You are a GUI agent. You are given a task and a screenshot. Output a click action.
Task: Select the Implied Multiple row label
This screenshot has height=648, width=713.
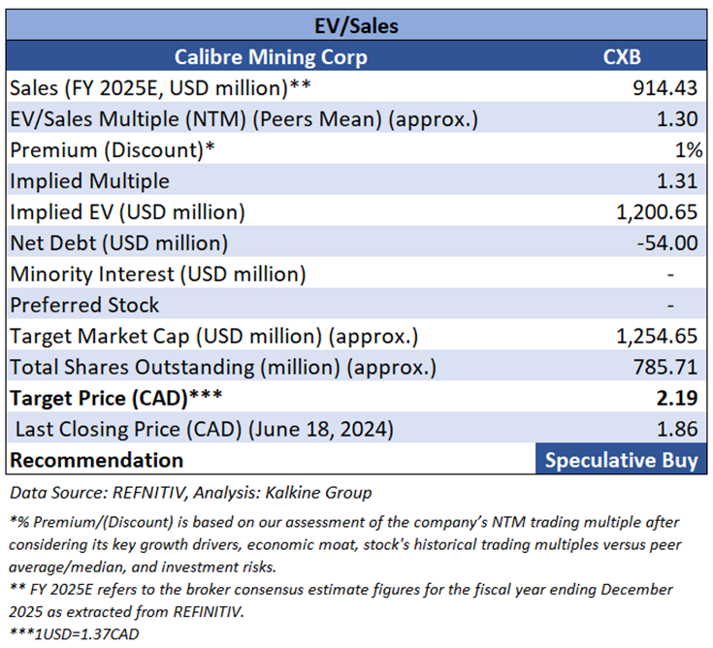click(x=89, y=181)
